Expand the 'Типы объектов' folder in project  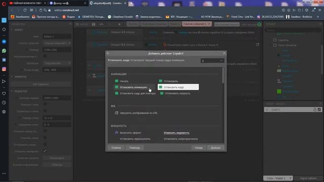click(270, 45)
